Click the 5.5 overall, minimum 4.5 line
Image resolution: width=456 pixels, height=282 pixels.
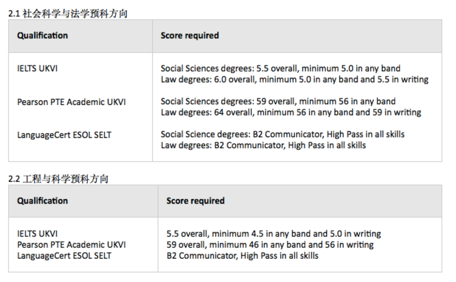click(x=274, y=233)
